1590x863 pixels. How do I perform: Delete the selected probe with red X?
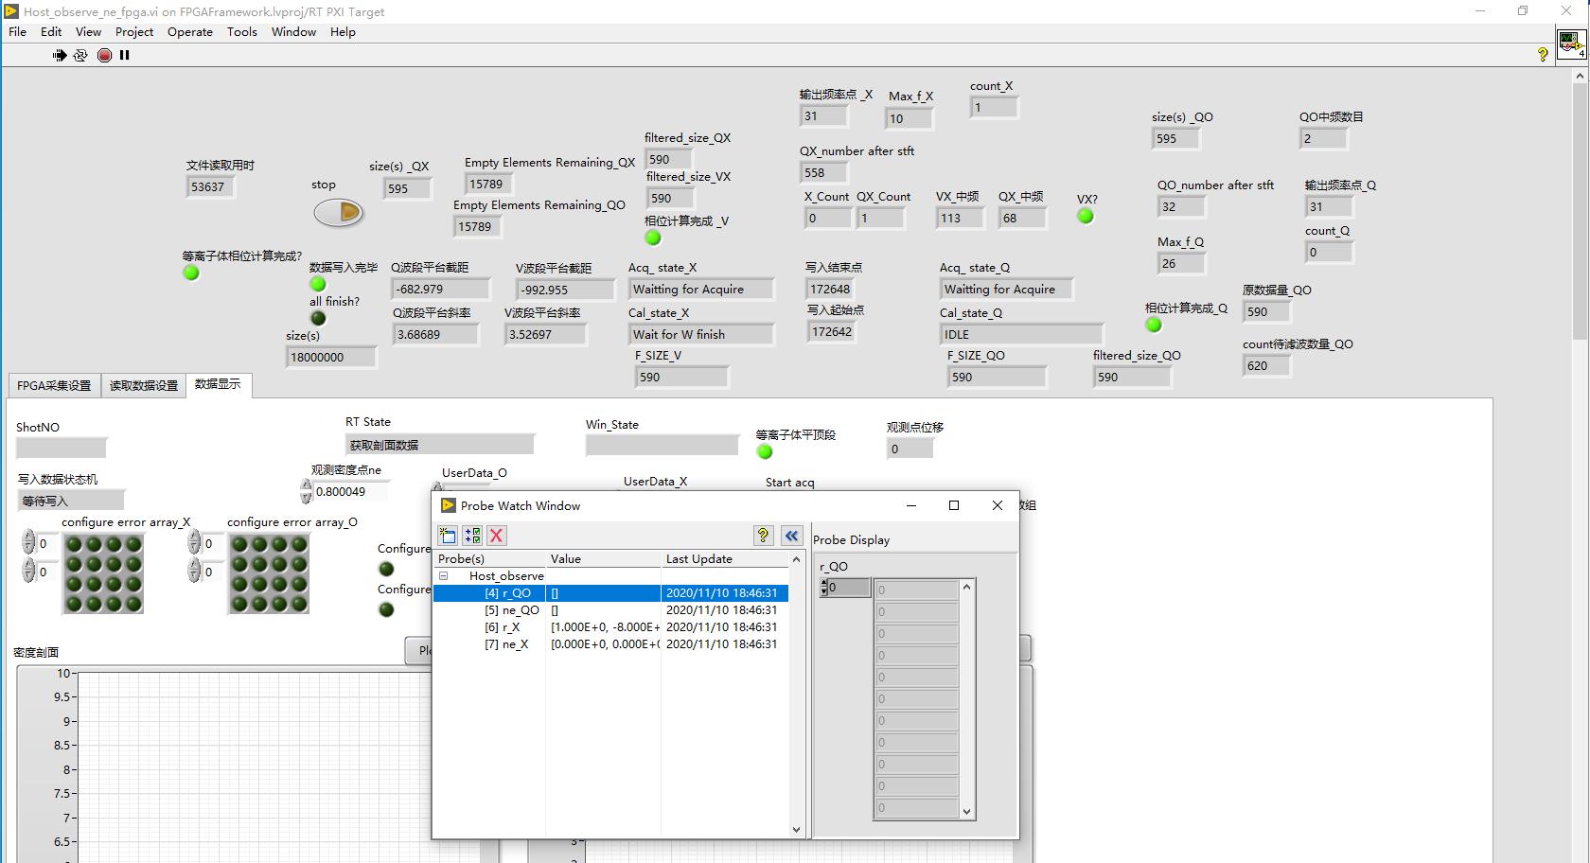tap(496, 536)
